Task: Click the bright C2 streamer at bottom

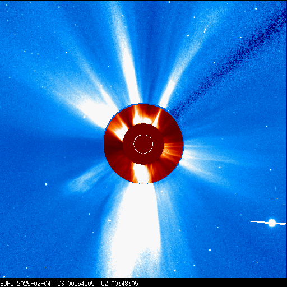Action: [x=141, y=173]
